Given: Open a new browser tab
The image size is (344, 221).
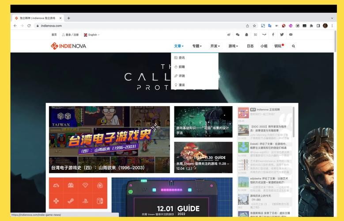Looking at the screenshot, I should coord(69,18).
